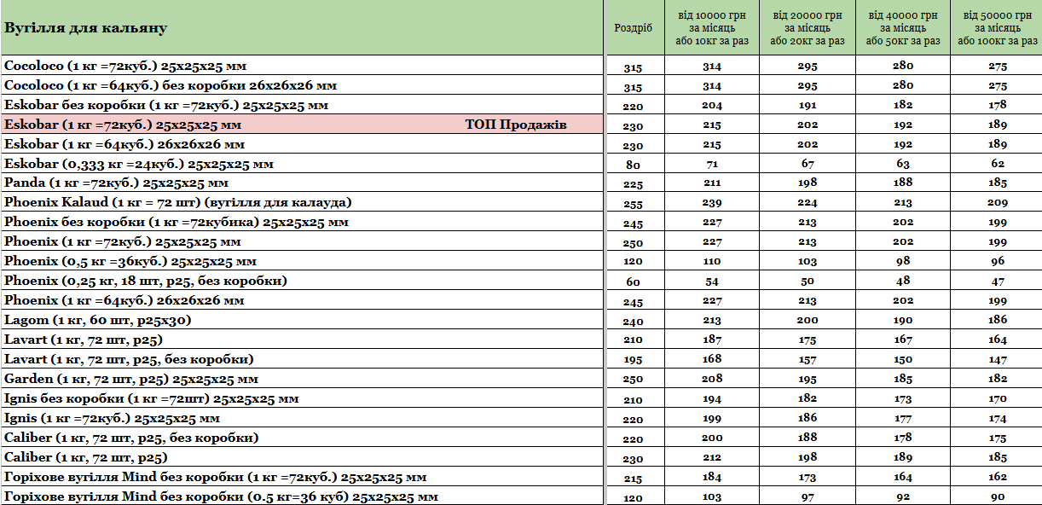Click value 178 in Eskobar без коробки row
The width and height of the screenshot is (1042, 505).
pyautogui.click(x=998, y=105)
